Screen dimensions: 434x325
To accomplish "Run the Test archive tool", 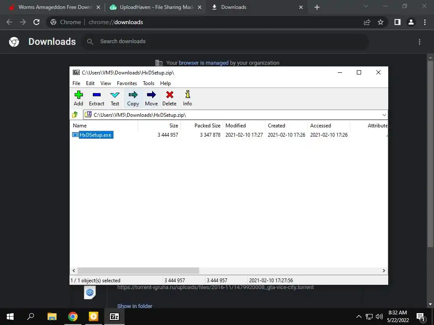I will [115, 98].
